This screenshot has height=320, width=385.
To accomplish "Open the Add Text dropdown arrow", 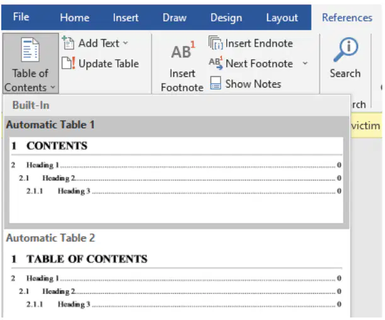I will click(125, 43).
